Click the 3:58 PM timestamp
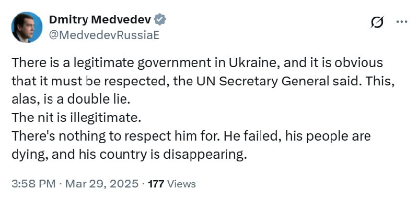The height and width of the screenshot is (201, 418). (x=33, y=184)
